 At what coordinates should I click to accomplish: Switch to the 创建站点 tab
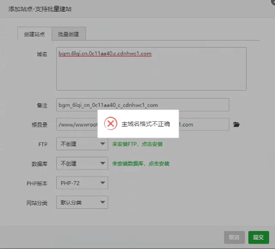(35, 34)
